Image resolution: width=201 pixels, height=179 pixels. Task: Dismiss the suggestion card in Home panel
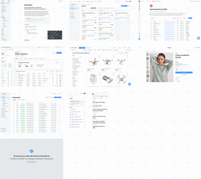84,101
